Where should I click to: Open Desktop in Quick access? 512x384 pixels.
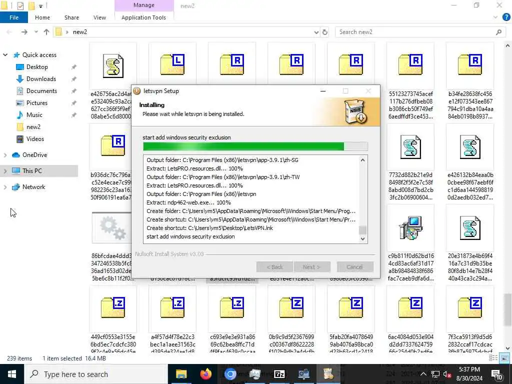[37, 67]
